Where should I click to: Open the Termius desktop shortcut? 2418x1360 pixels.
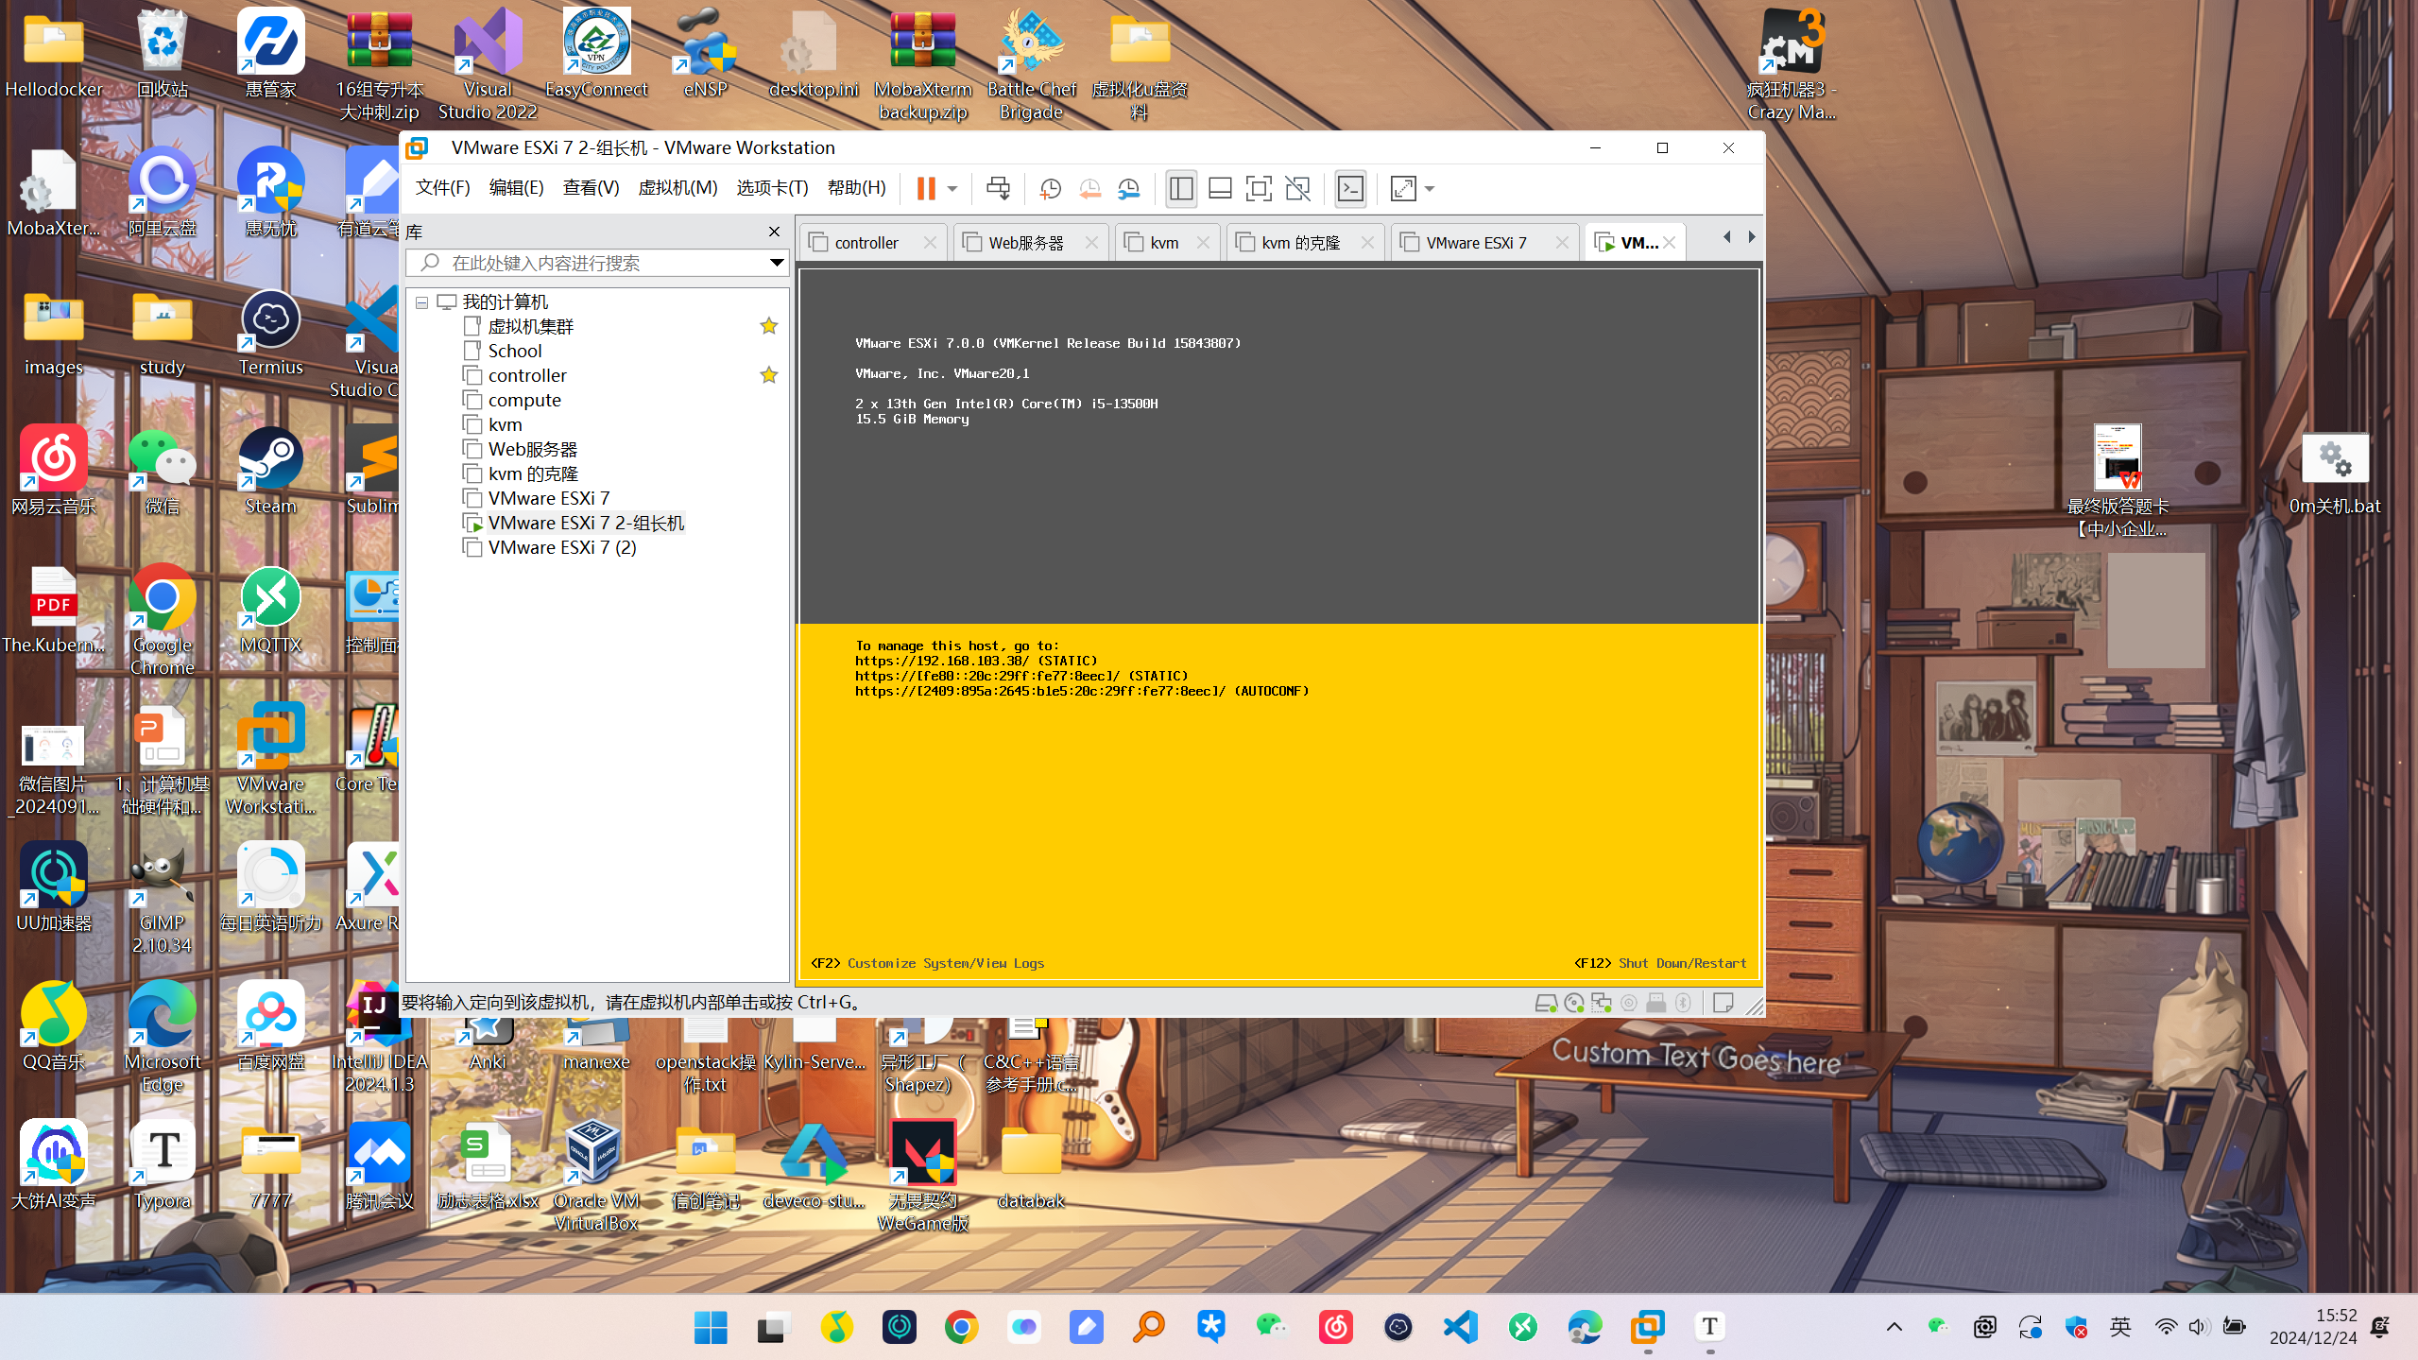(270, 333)
